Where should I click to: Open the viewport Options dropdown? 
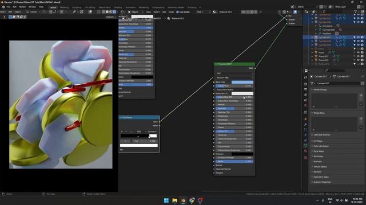[111, 17]
